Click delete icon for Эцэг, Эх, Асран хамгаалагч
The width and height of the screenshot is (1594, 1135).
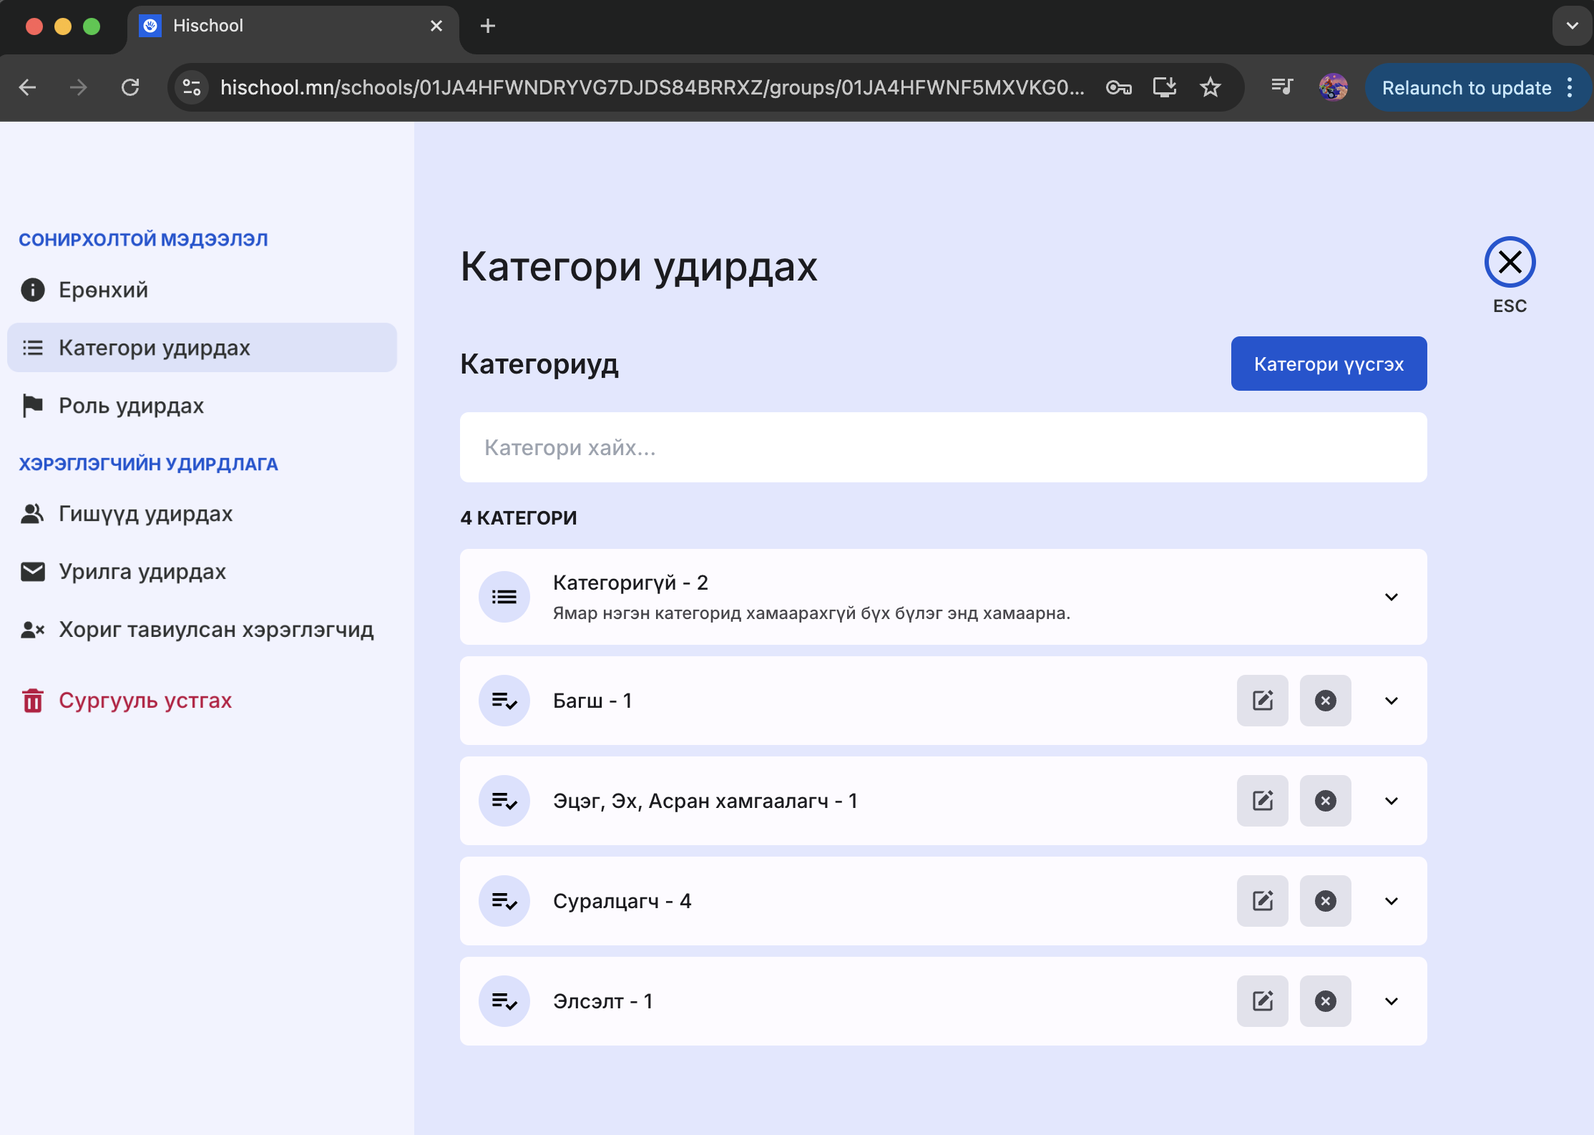(x=1325, y=801)
